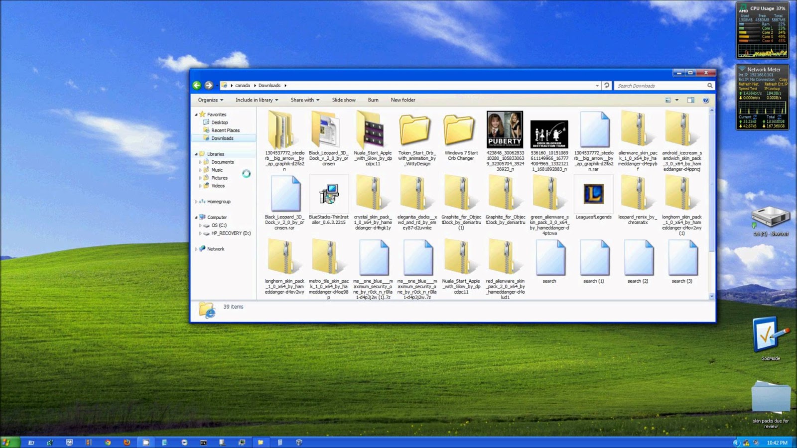Select HP_RECOVERY (D:) drive

[x=231, y=233]
